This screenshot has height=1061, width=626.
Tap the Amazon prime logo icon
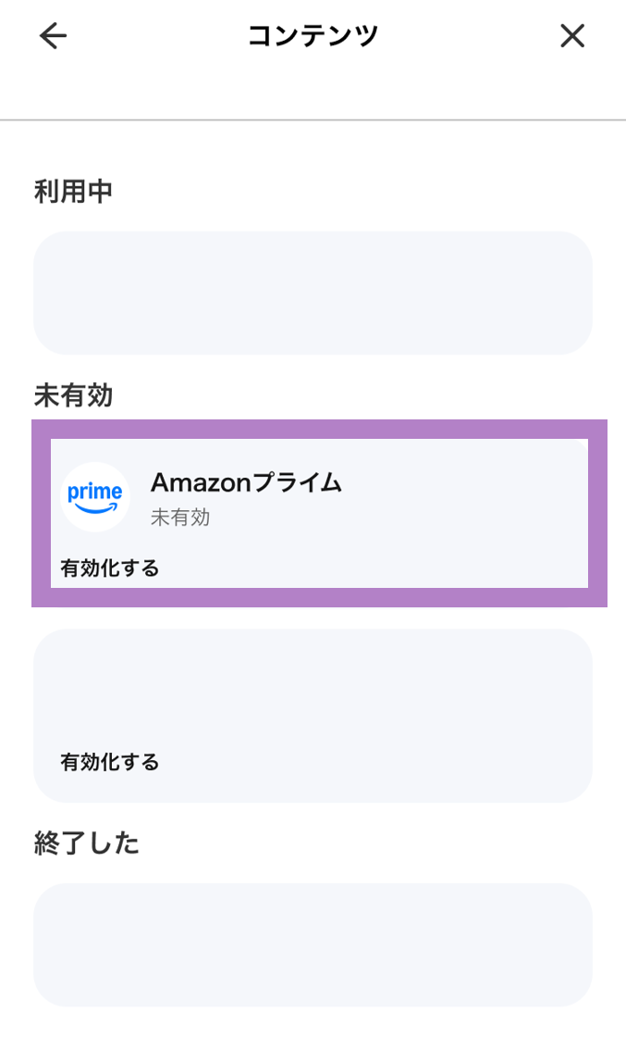point(95,496)
